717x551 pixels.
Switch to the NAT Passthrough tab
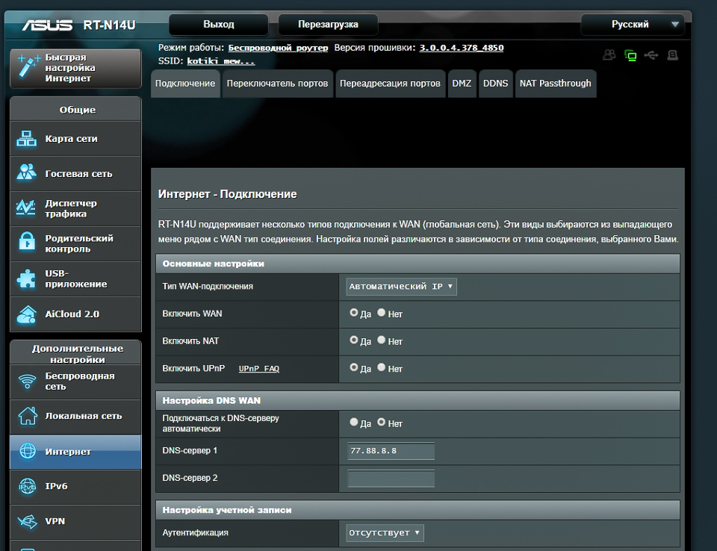(x=556, y=84)
